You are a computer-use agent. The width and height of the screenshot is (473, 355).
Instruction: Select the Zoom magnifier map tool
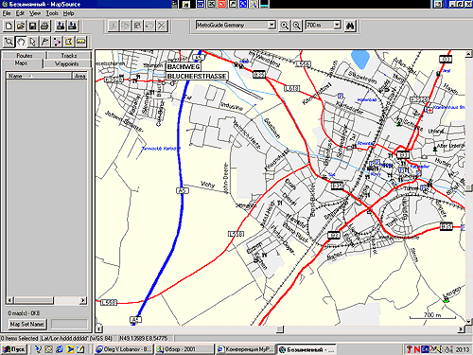click(9, 42)
